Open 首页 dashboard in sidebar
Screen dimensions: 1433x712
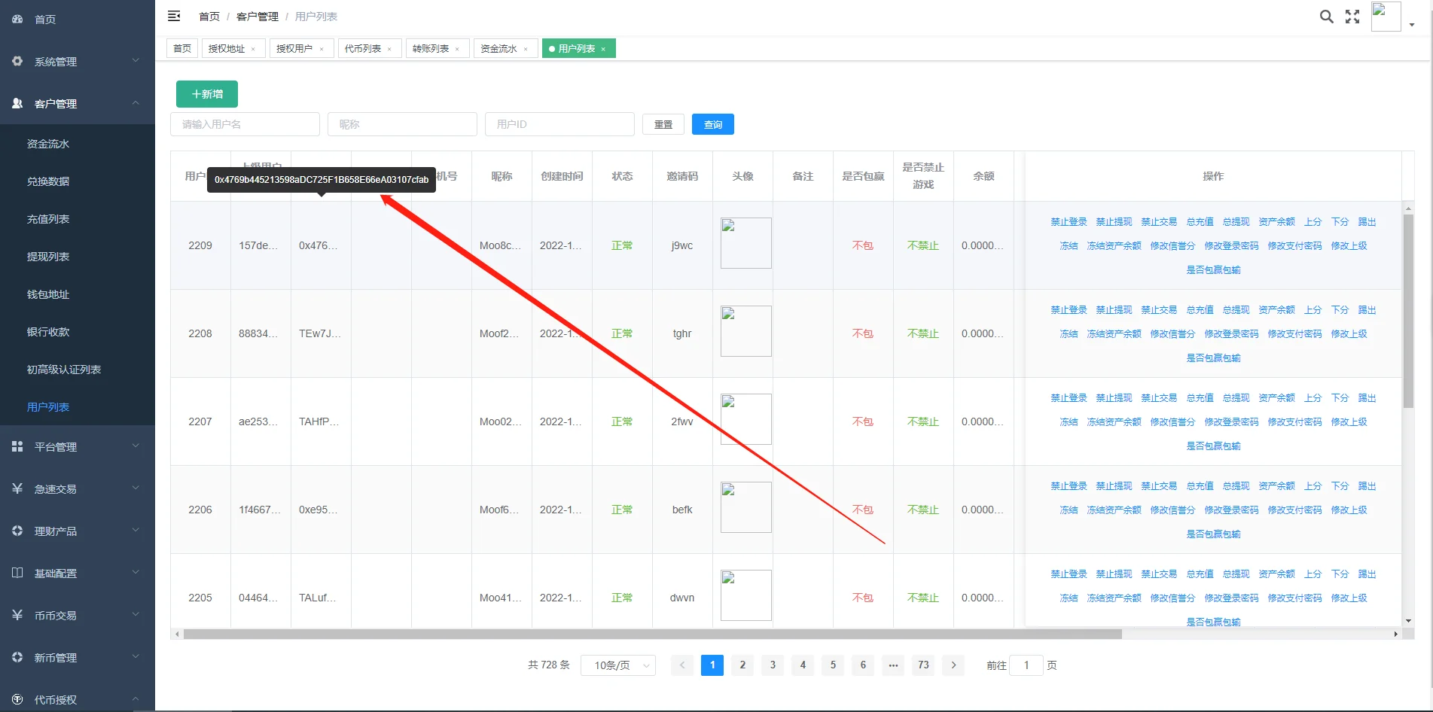(x=45, y=20)
